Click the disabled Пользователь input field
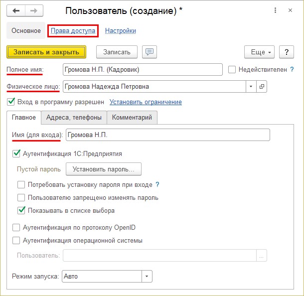 click(x=159, y=256)
